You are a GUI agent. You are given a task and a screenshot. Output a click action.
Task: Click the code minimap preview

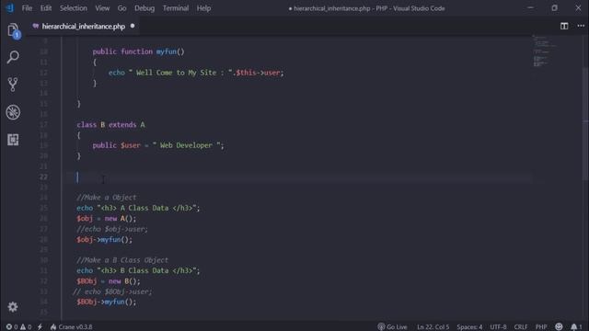click(545, 51)
